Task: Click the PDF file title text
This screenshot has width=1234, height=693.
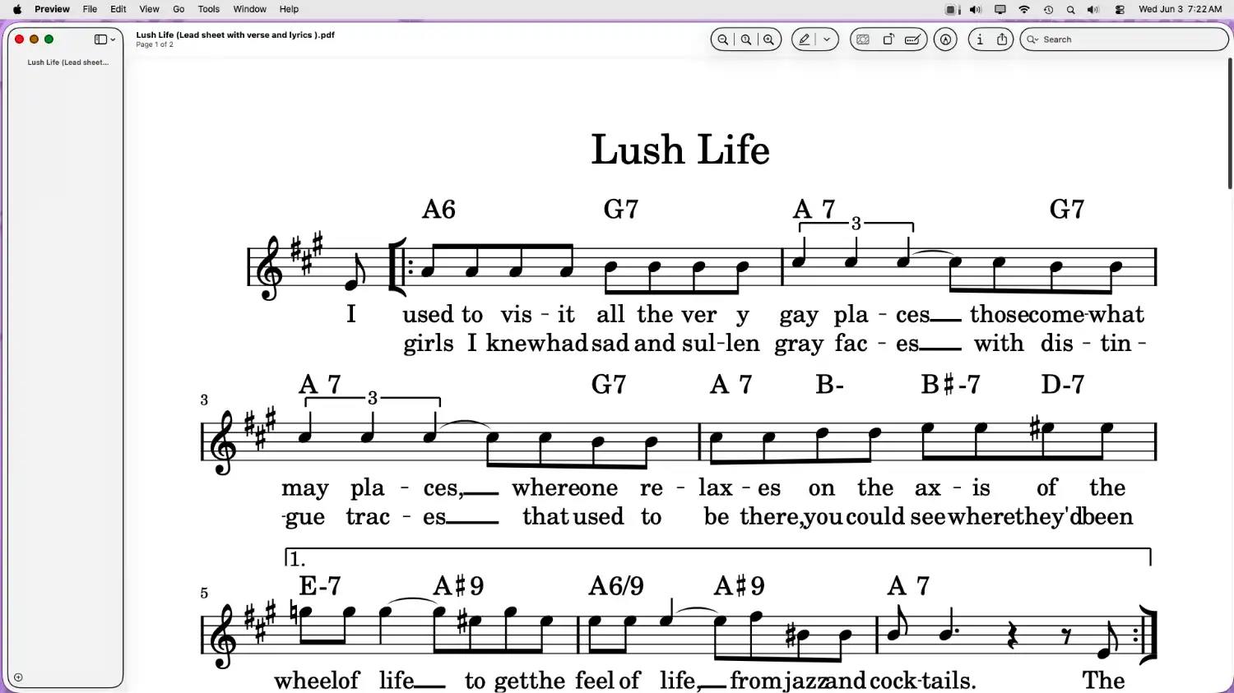Action: point(235,35)
